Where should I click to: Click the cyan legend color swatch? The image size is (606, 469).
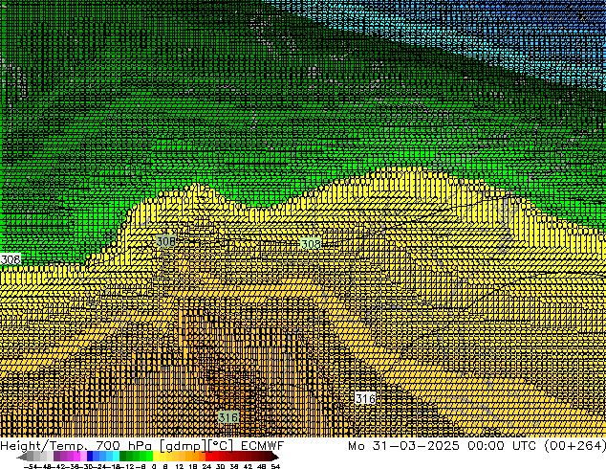point(116,456)
